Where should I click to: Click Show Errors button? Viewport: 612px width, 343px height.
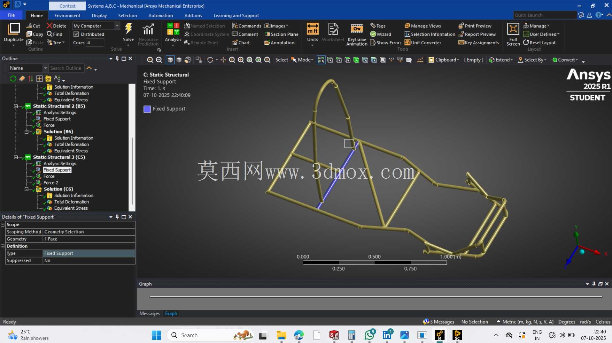click(x=385, y=42)
